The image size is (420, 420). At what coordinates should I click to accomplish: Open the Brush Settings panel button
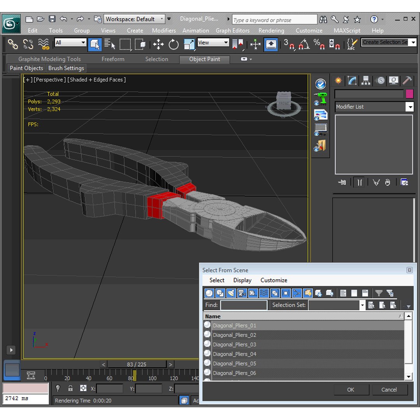tap(66, 68)
